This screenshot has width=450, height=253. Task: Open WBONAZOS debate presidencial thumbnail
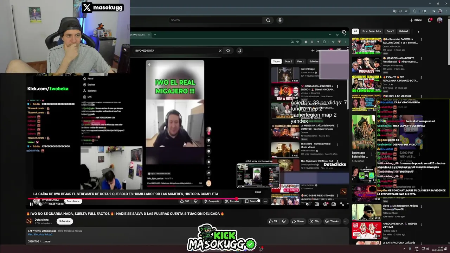pos(366,64)
